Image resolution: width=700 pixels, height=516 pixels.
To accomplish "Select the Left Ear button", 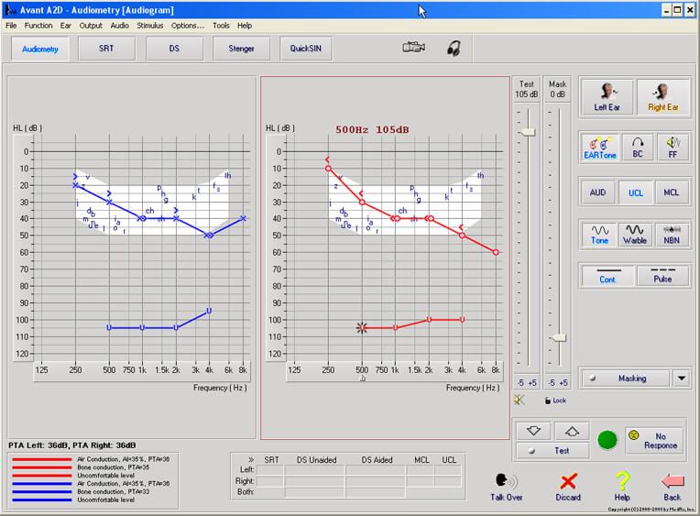I will click(607, 96).
